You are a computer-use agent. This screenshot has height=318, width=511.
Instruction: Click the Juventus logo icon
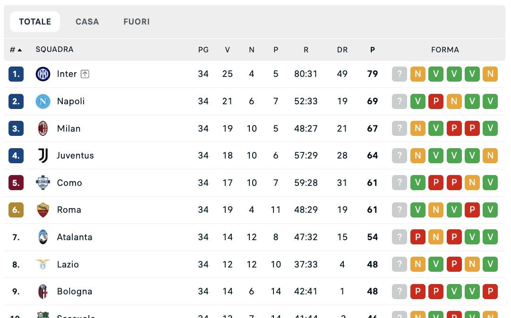[43, 155]
